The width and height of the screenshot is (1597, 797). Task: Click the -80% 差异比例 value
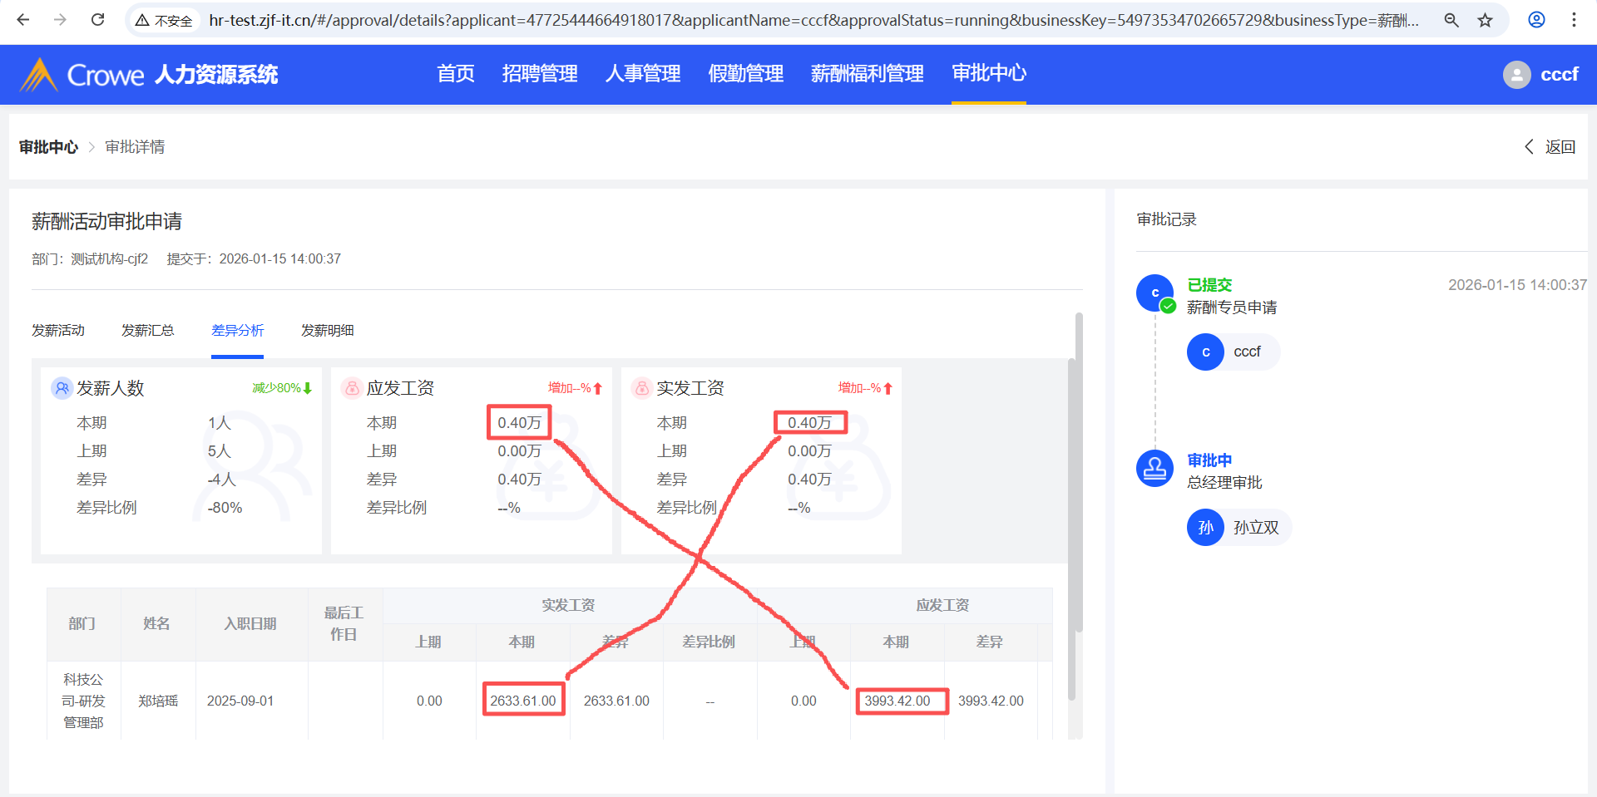[225, 508]
